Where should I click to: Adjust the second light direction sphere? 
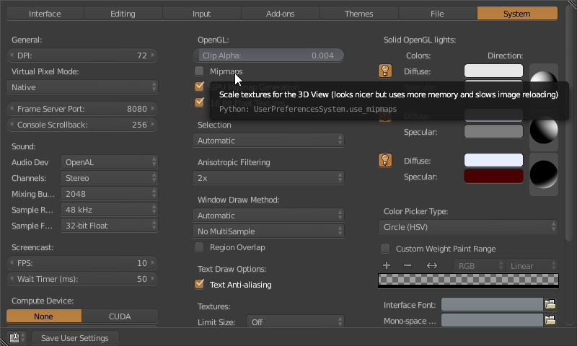544,130
